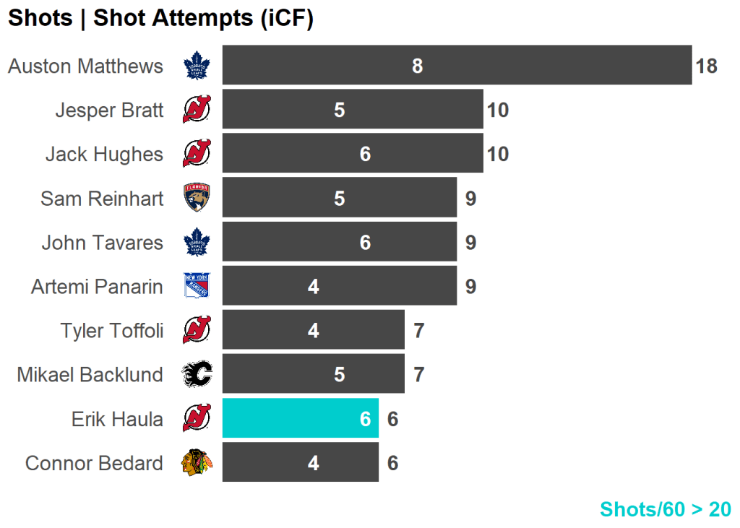The width and height of the screenshot is (740, 528).
Task: Click the Devils logo next to Jesper Bratt
Action: tap(196, 110)
